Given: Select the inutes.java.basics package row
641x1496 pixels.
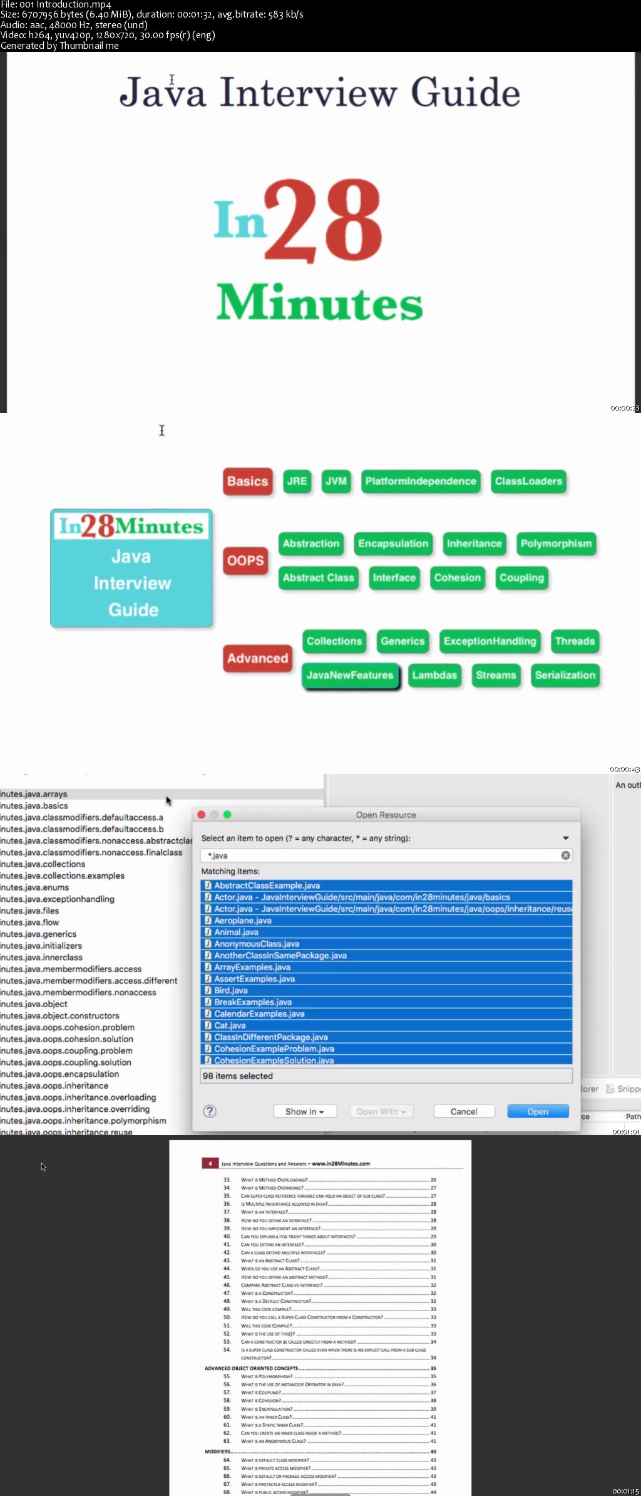Looking at the screenshot, I should click(34, 806).
